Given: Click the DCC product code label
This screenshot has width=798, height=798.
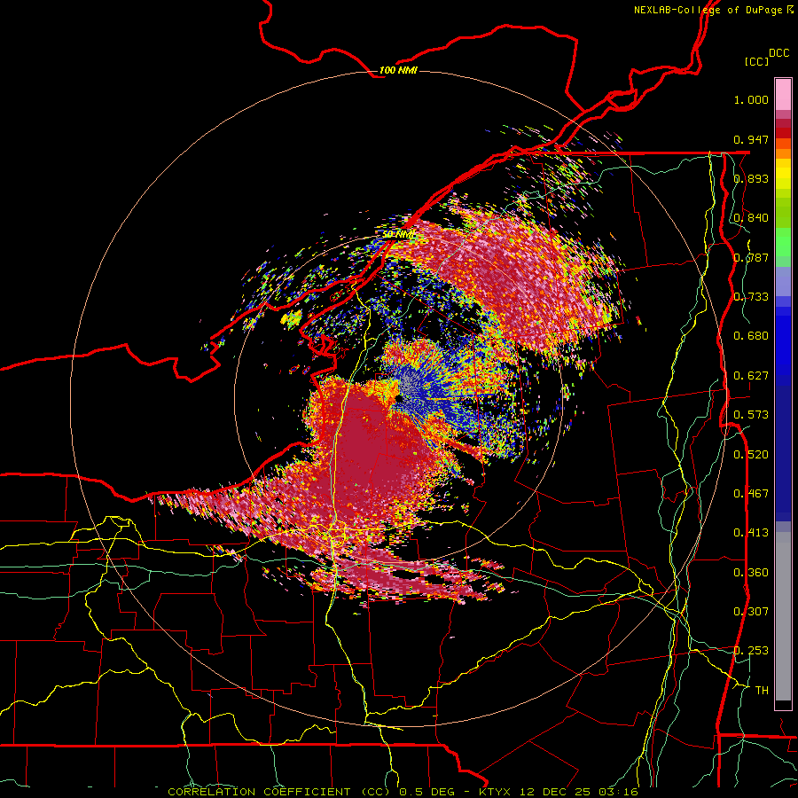Looking at the screenshot, I should tap(778, 53).
